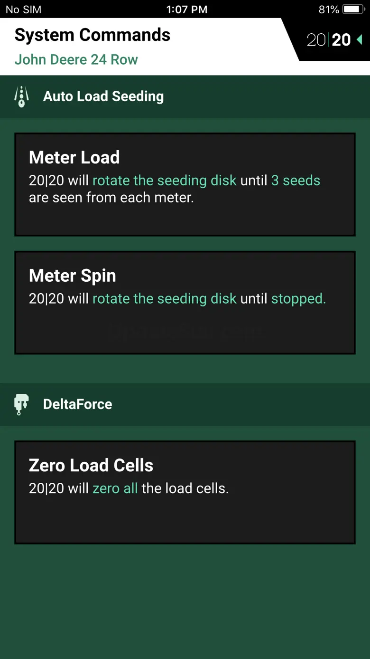This screenshot has width=370, height=659.
Task: Click the green triangle arrow beside 20|20
Action: [360, 39]
